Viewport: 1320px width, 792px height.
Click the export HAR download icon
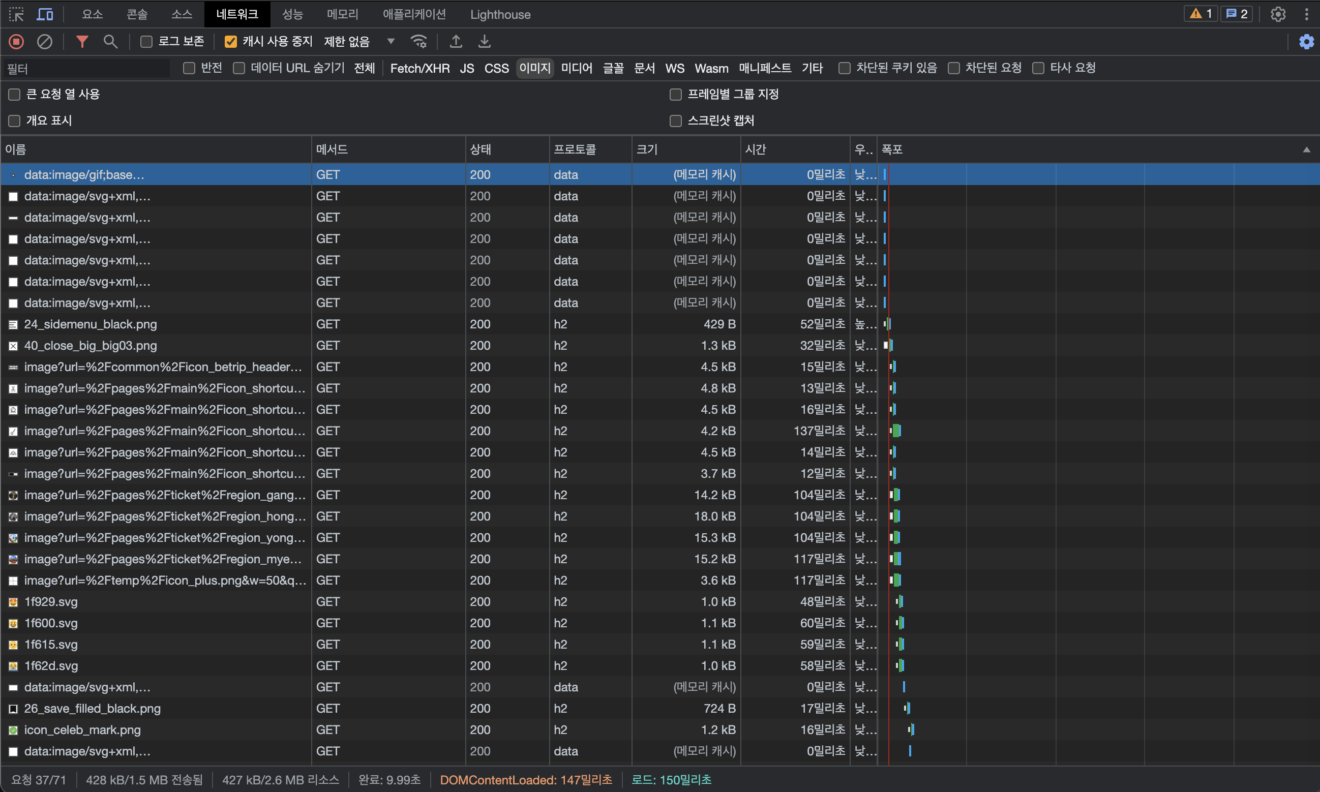tap(484, 42)
